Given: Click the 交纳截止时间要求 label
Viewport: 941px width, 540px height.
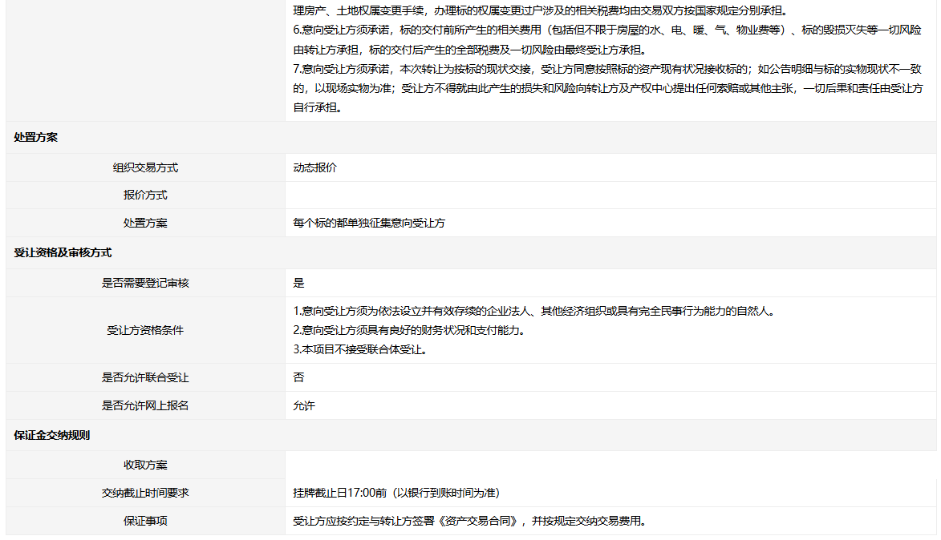Looking at the screenshot, I should 145,493.
